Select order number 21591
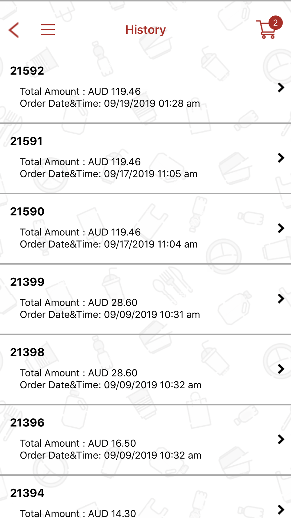Screen dimensions: 291x518 click(26, 141)
